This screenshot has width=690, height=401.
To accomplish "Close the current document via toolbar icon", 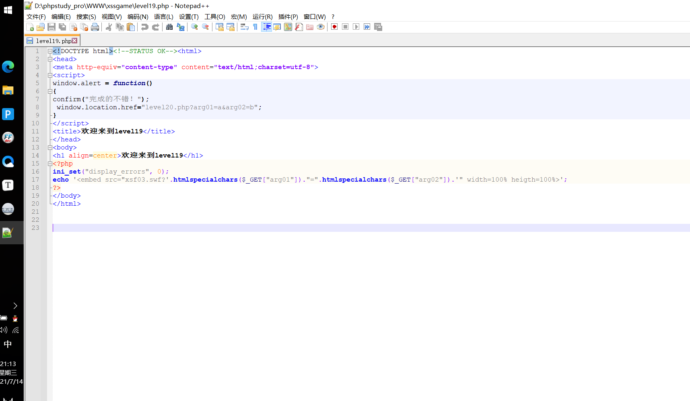I will point(73,27).
